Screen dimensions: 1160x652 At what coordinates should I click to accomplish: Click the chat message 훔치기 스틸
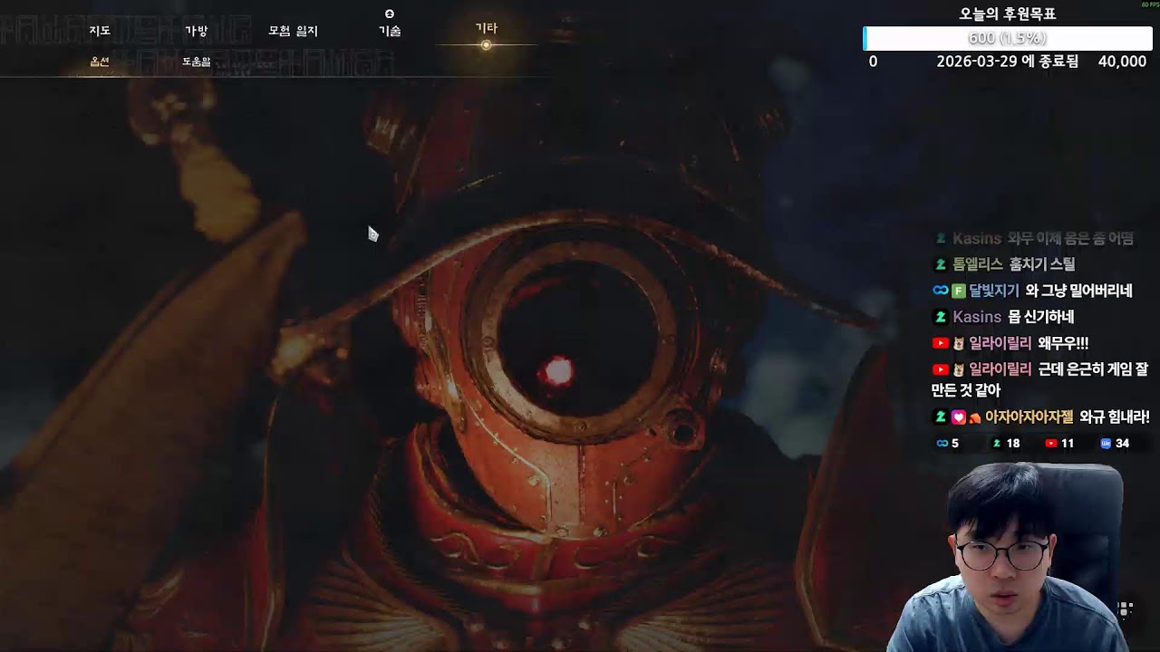(1042, 264)
